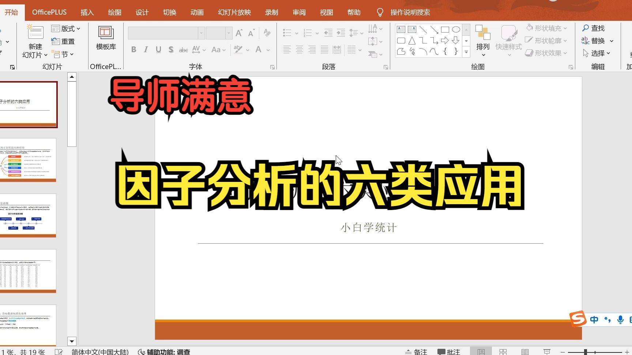Switch to the Slide Show (幻灯片放映) tab
This screenshot has width=632, height=355.
tap(234, 12)
